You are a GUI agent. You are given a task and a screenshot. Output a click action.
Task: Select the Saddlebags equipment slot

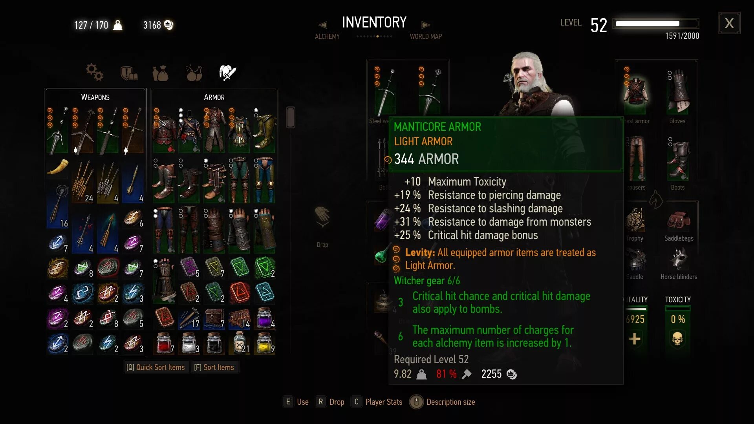click(679, 222)
